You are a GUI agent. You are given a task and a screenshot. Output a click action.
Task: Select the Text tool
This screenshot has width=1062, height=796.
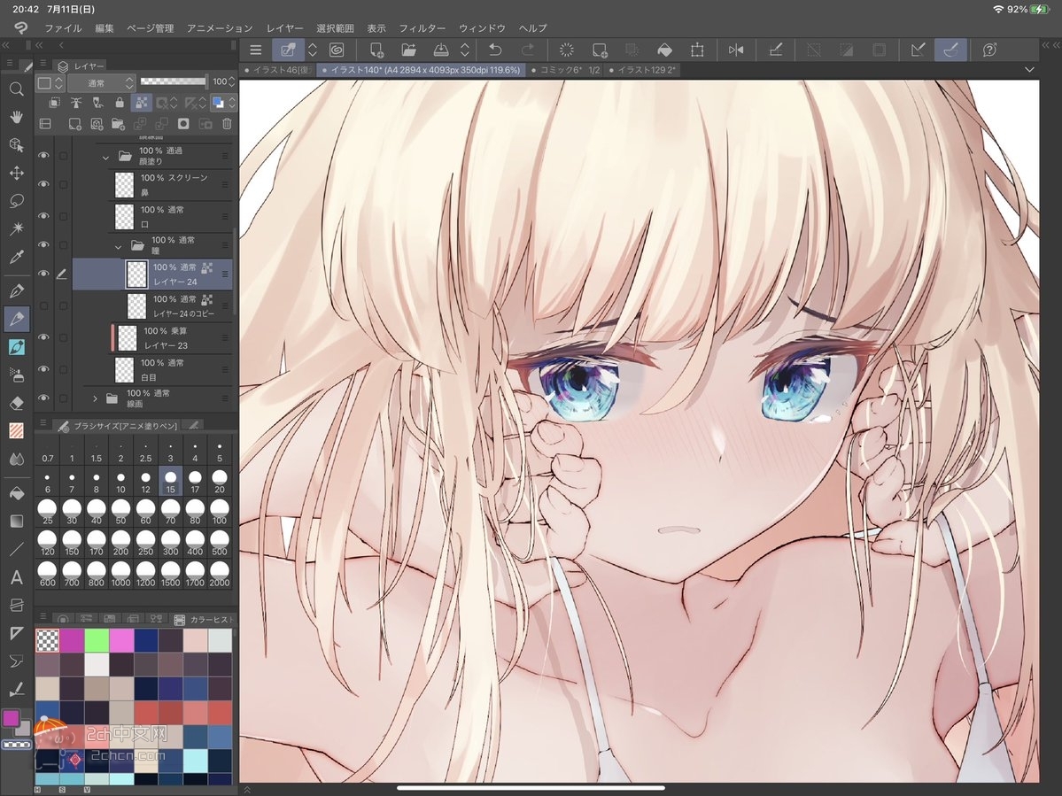[x=16, y=578]
